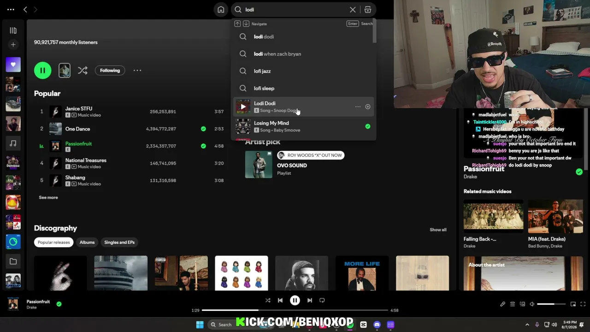
Task: Pause artist playback with green button
Action: pyautogui.click(x=42, y=71)
